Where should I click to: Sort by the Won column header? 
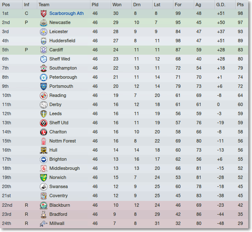click(x=117, y=5)
